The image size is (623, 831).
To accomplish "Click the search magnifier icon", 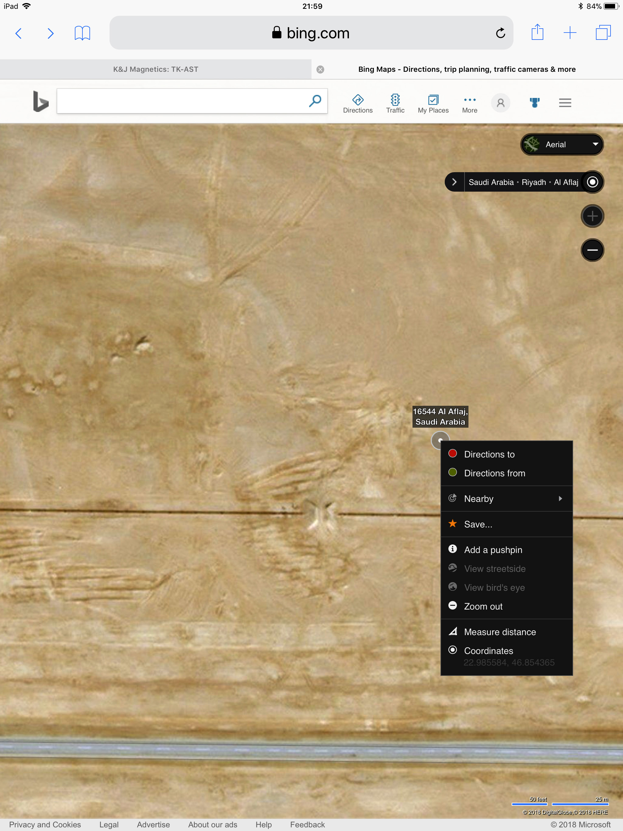I will [x=315, y=101].
